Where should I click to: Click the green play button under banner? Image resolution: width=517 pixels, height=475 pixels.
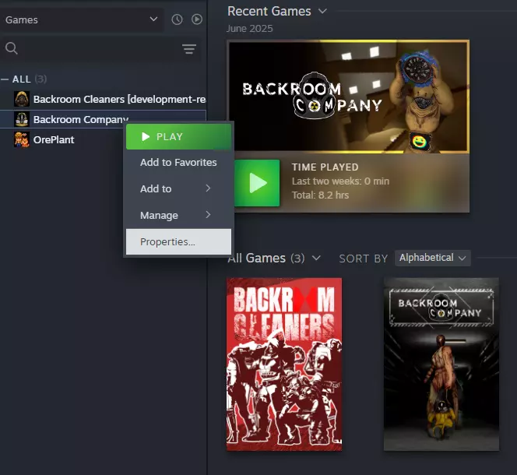pos(257,183)
